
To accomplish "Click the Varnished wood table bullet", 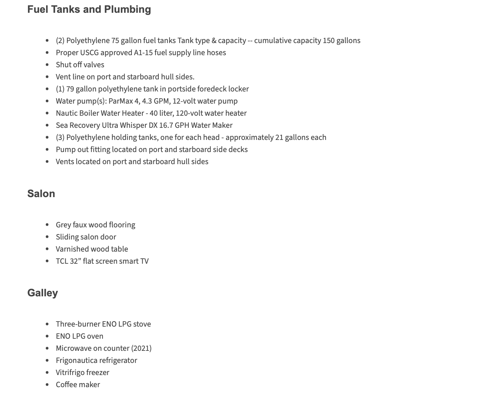I will pyautogui.click(x=92, y=249).
